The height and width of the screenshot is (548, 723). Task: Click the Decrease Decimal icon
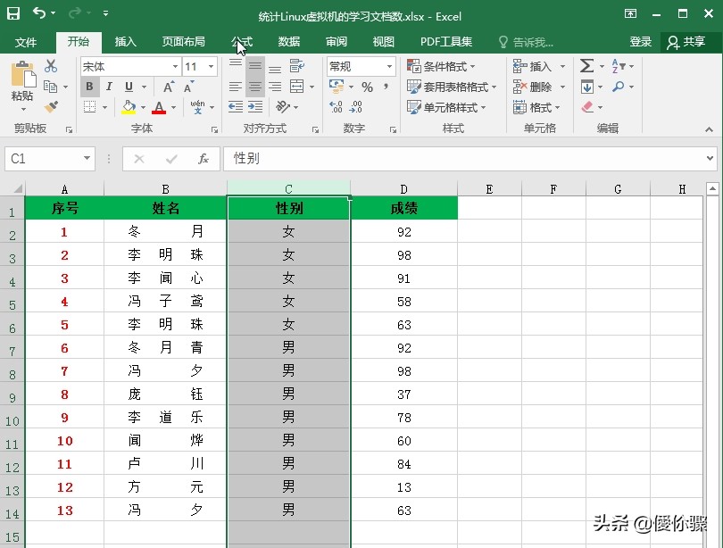click(355, 107)
